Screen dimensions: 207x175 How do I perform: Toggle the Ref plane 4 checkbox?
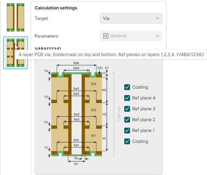click(x=127, y=98)
